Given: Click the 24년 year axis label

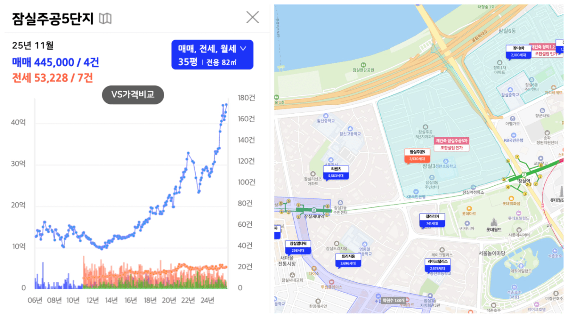Looking at the screenshot, I should [x=206, y=300].
